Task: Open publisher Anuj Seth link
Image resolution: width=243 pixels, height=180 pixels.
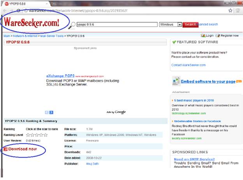Action: (x=92, y=164)
